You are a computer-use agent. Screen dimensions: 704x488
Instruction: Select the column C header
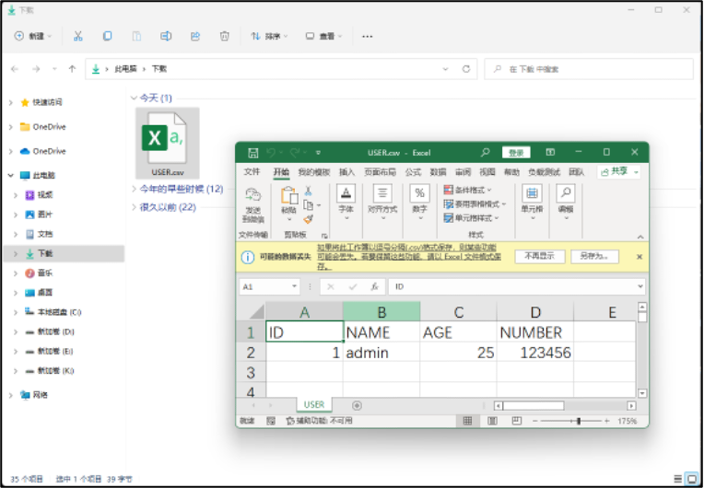pos(458,312)
